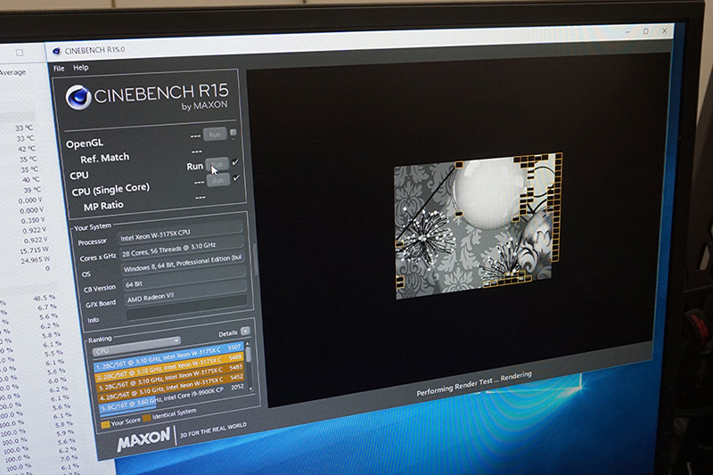Click the Ref. Match label
This screenshot has height=475, width=713.
coord(104,158)
